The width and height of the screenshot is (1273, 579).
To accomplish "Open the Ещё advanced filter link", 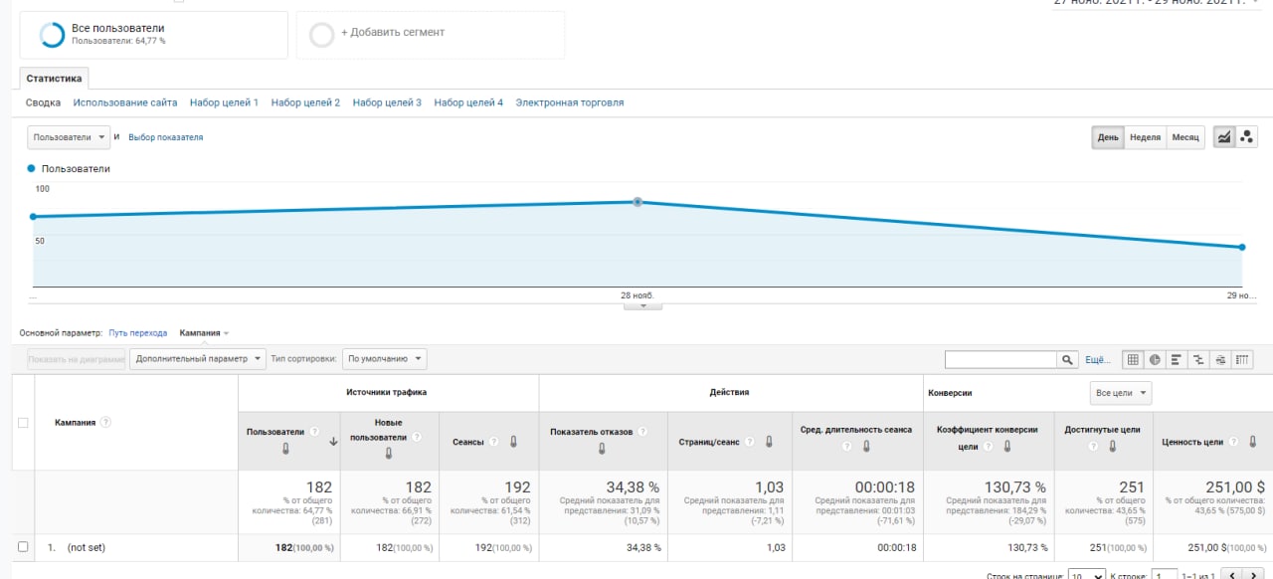I will (x=1097, y=360).
